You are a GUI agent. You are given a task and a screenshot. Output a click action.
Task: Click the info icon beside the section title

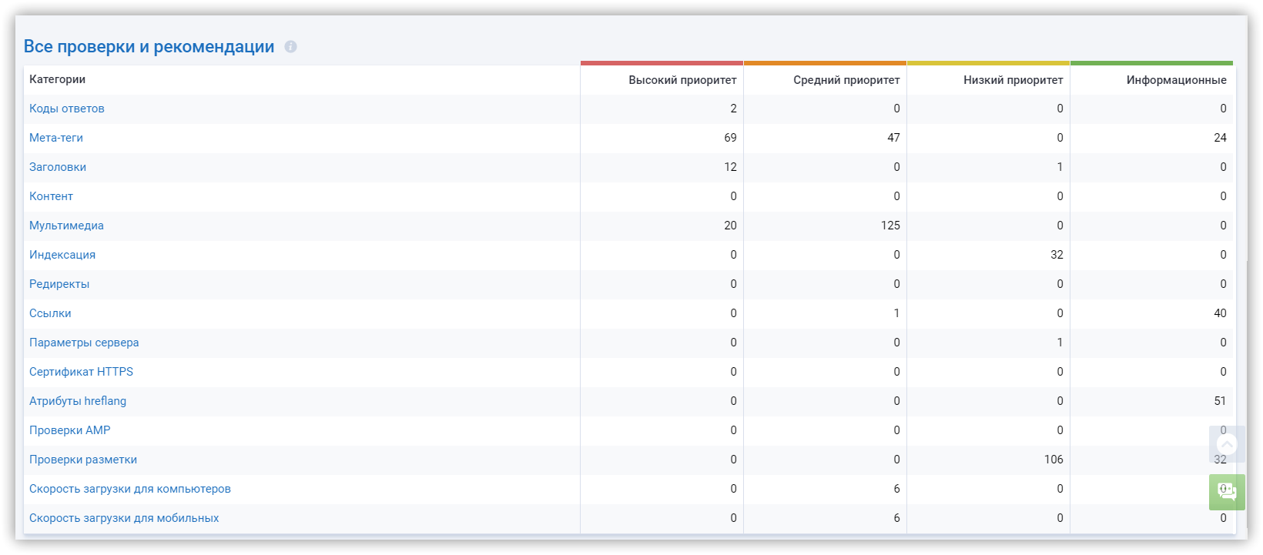290,47
